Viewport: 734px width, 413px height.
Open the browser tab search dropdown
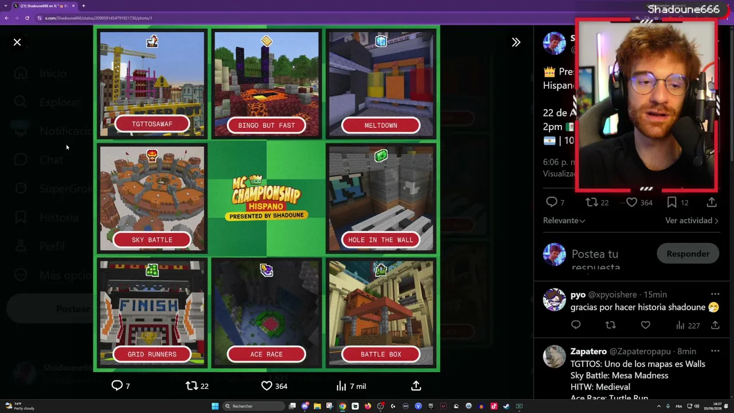tap(5, 6)
